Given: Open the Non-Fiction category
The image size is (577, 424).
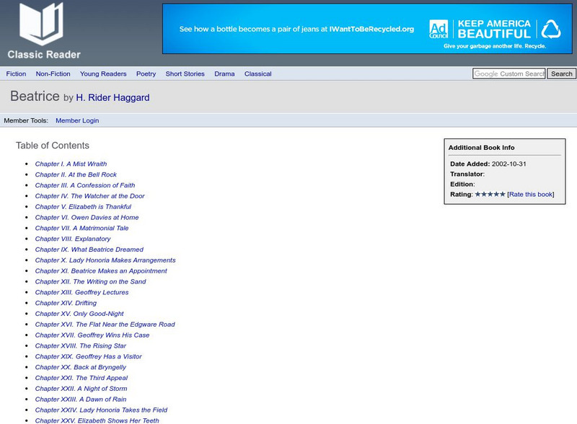Looking at the screenshot, I should coord(53,74).
